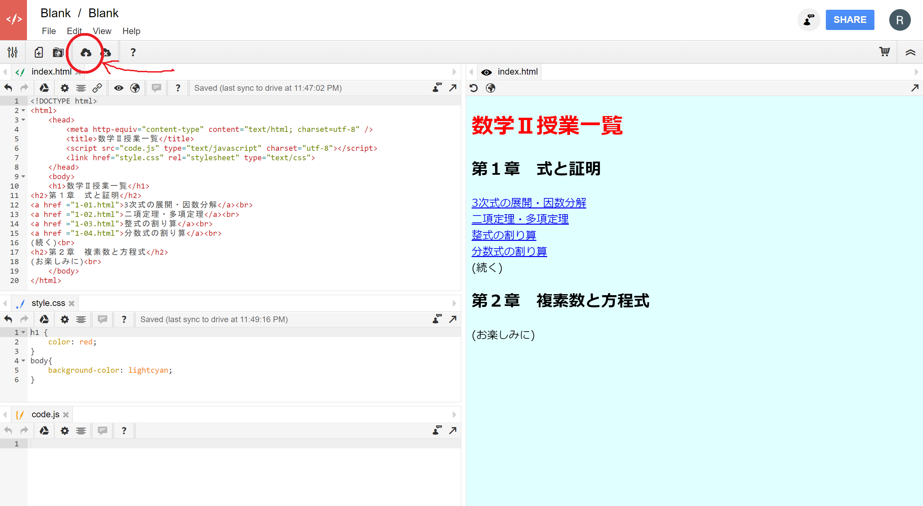Open the 3次式の展開・因数分解 link in preview
Screen dimensions: 923x506
[529, 203]
